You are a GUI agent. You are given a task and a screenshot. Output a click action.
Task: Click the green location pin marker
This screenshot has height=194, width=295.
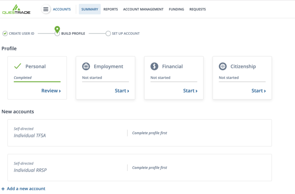[57, 29]
